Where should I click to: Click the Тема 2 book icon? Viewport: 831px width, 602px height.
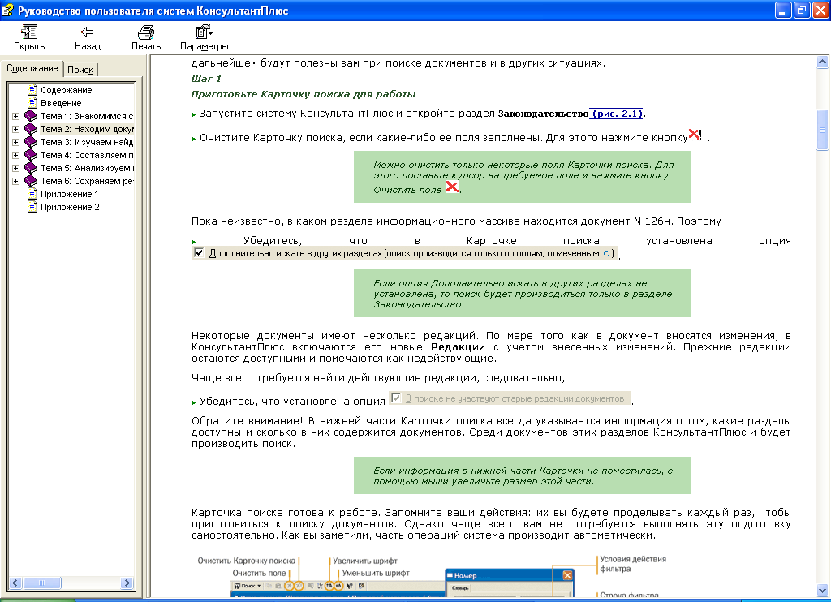(x=31, y=128)
